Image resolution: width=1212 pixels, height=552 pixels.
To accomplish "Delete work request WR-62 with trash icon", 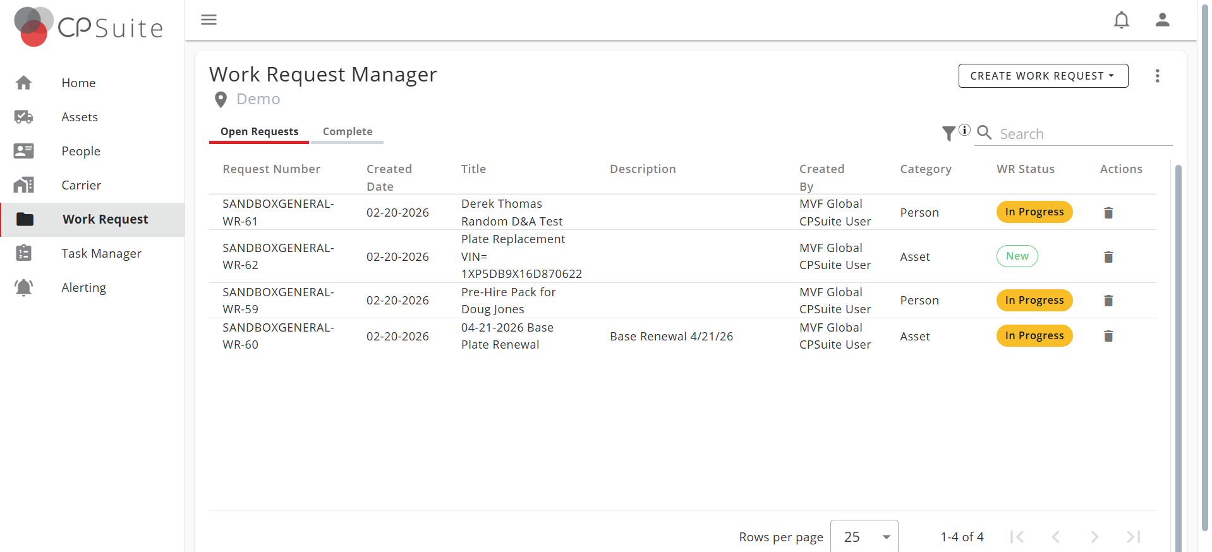I will pyautogui.click(x=1108, y=257).
